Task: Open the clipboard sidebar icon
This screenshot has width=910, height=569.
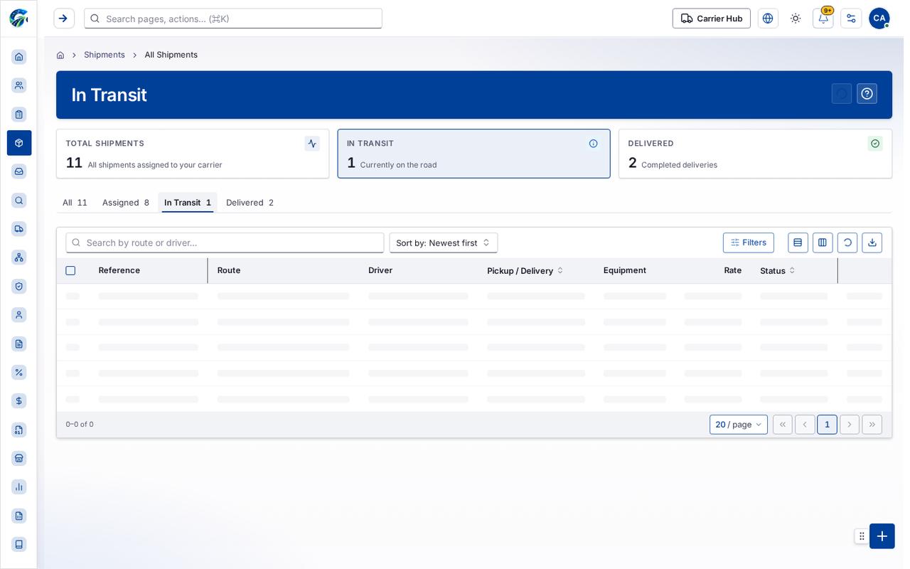Action: pos(19,115)
